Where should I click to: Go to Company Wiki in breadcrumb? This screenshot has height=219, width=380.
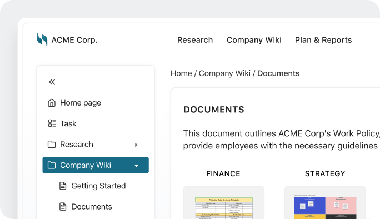click(x=224, y=73)
